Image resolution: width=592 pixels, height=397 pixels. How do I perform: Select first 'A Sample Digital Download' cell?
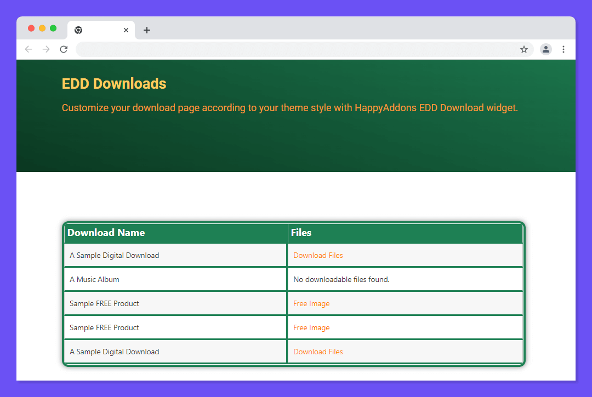click(x=175, y=255)
